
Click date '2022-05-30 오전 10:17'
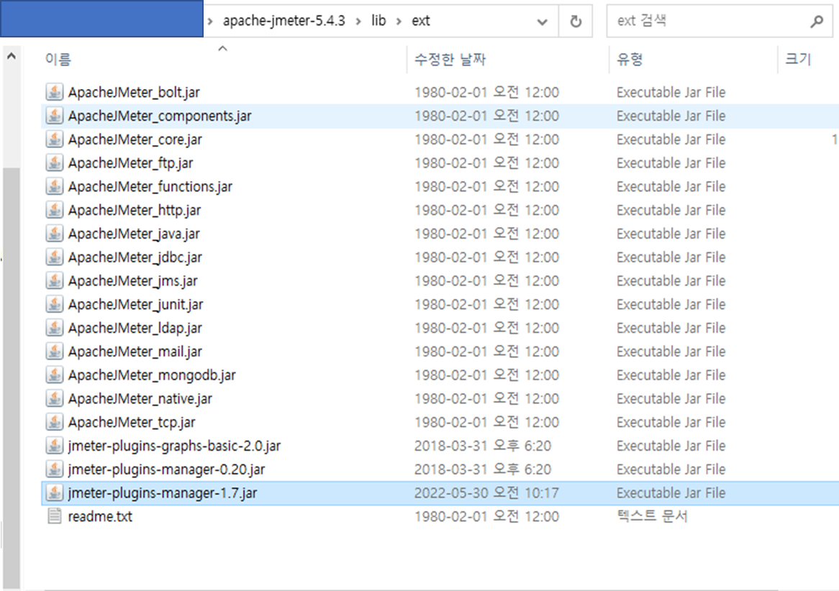(486, 492)
